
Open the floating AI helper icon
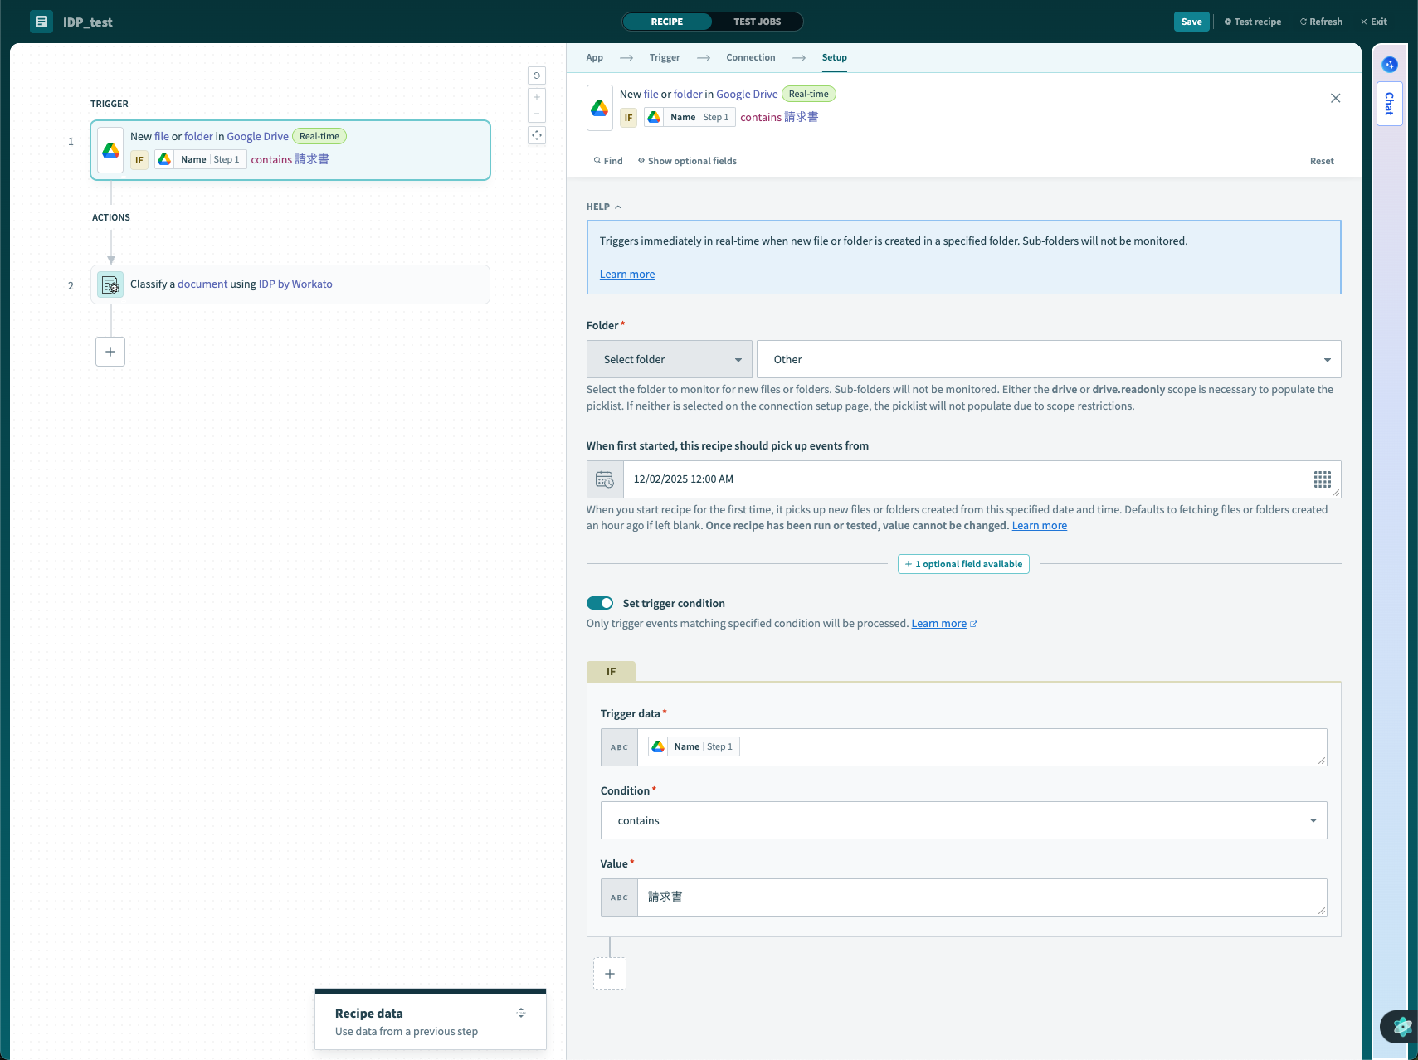coord(1401,1026)
